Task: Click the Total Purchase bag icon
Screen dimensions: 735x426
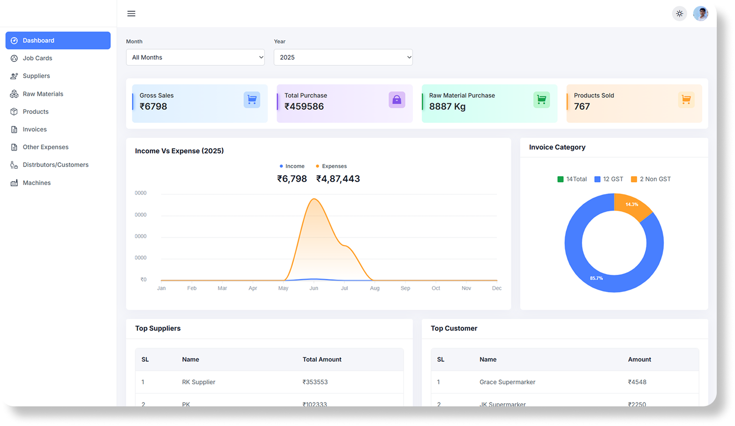Action: coord(397,100)
